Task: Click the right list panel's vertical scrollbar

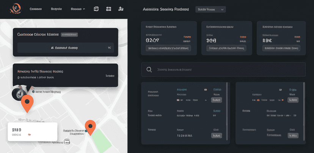Action: coord(304,111)
